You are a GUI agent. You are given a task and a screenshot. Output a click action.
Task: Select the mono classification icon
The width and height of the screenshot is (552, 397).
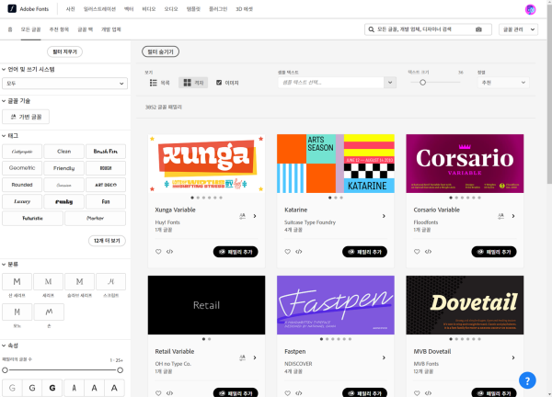[17, 312]
